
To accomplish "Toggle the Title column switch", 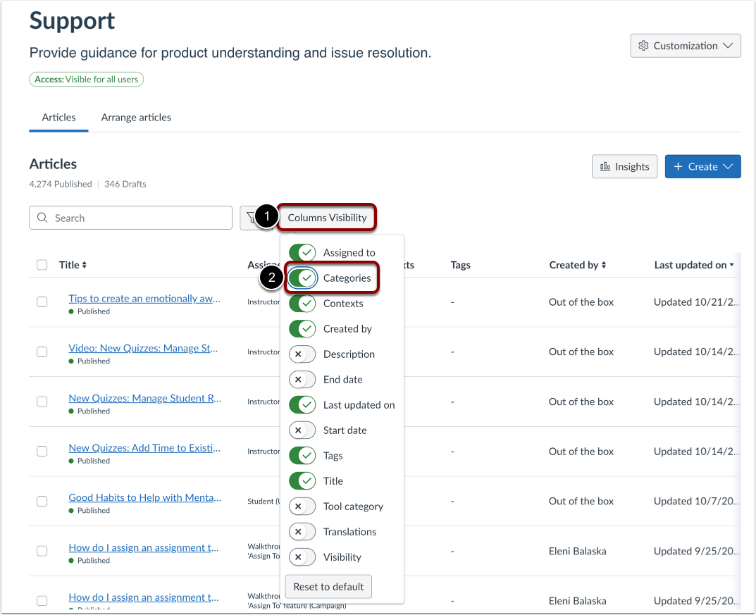I will point(302,481).
